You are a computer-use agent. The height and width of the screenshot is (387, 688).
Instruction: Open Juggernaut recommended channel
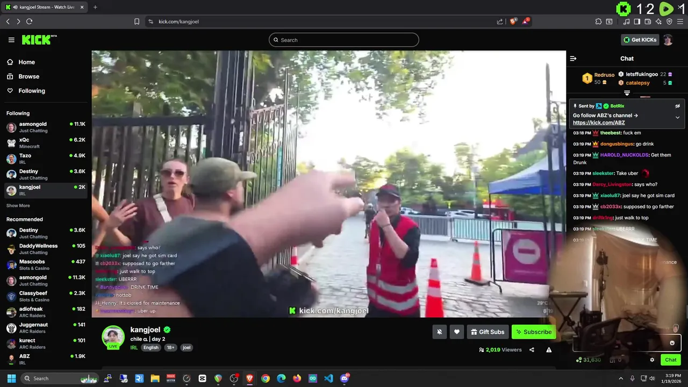pos(46,328)
